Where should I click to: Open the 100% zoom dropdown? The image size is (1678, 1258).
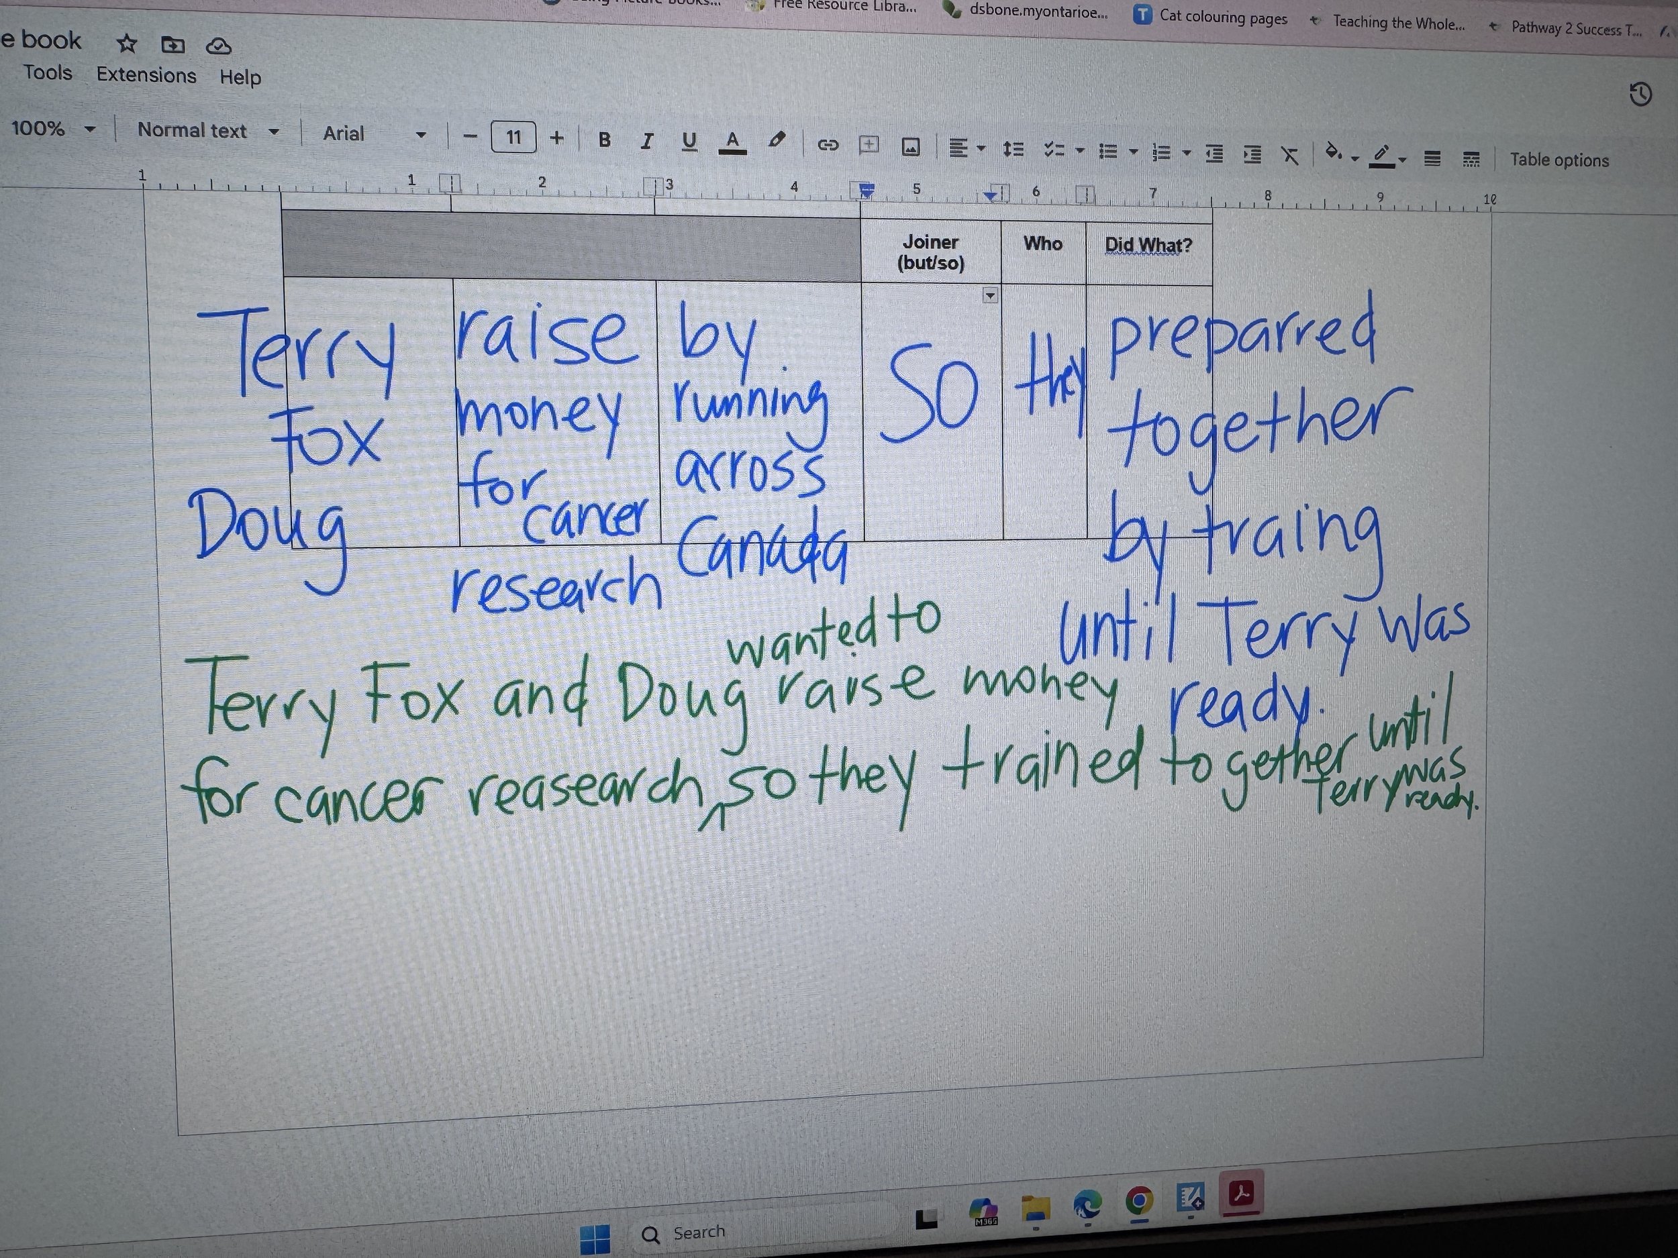click(x=53, y=128)
